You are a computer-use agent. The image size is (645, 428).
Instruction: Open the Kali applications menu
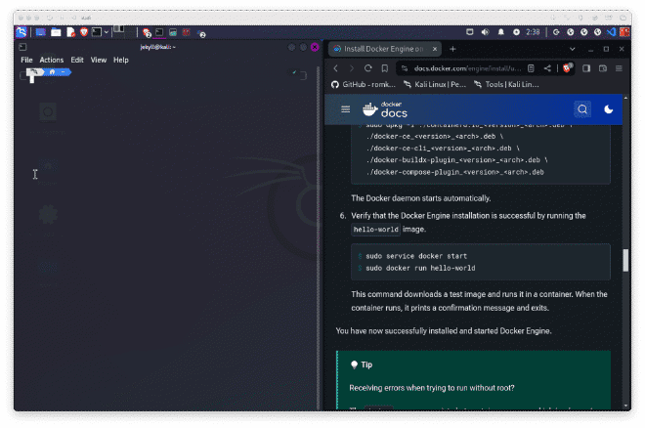coord(21,32)
